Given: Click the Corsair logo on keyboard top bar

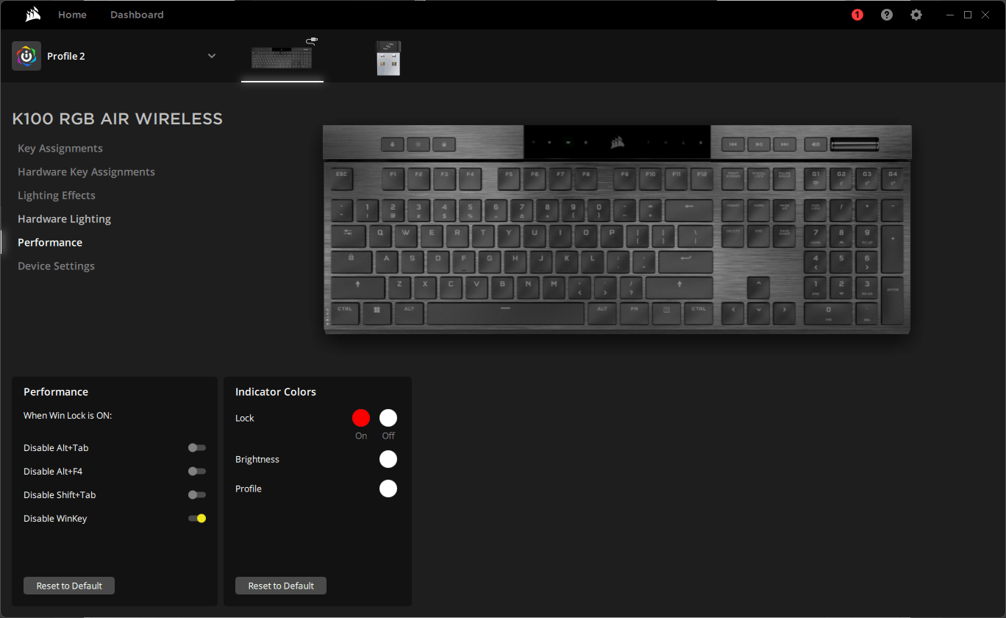Looking at the screenshot, I should 618,143.
